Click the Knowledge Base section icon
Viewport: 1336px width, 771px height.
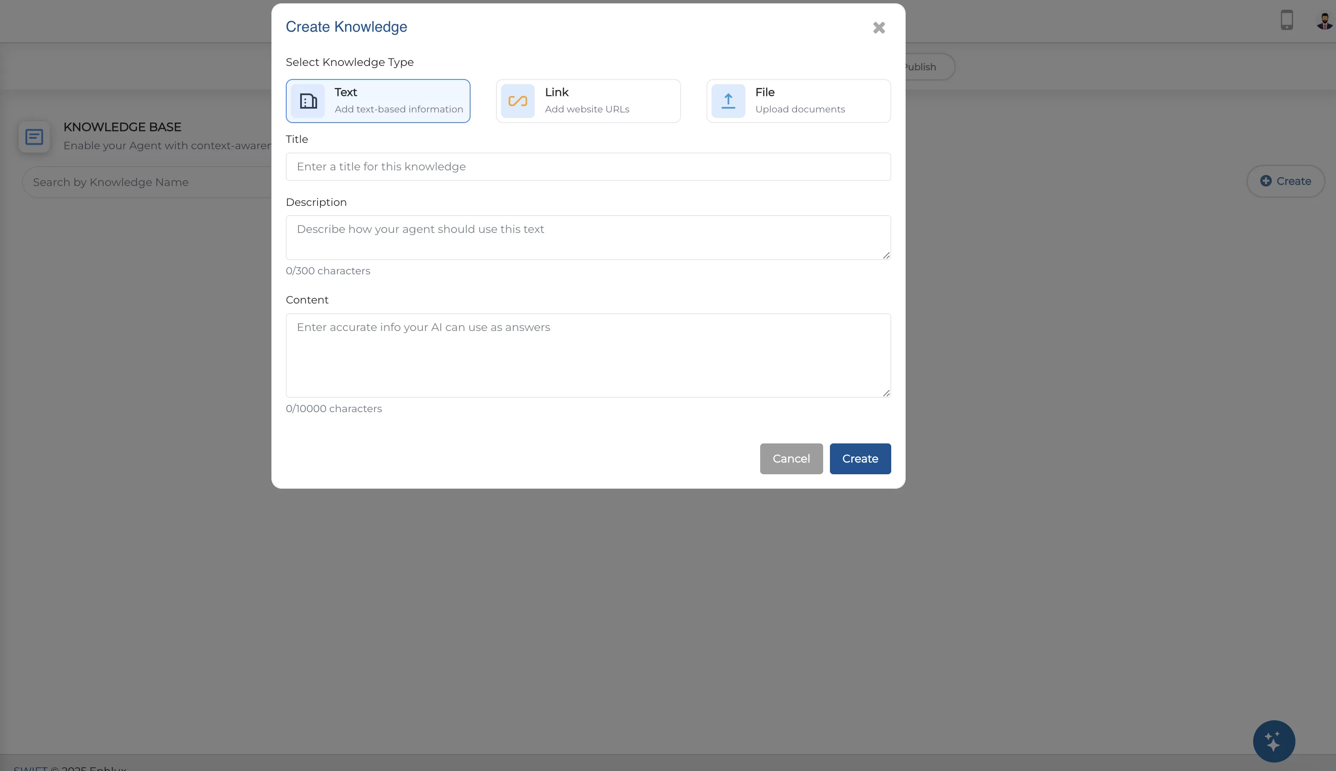click(34, 137)
